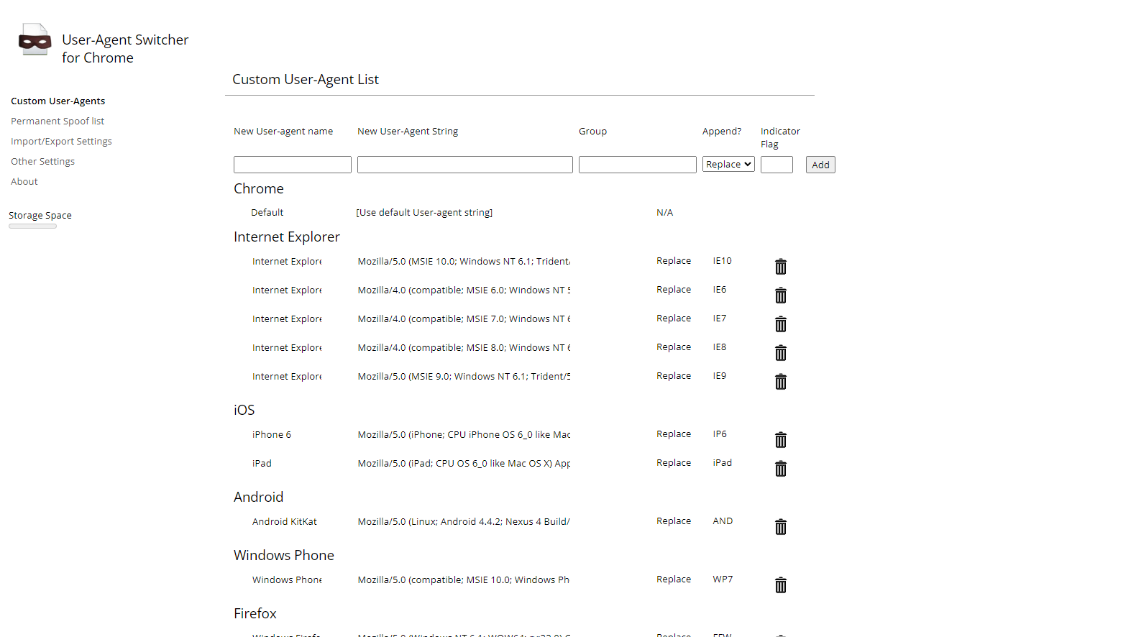Delete the IE9 user-agent entry
The image size is (1136, 637).
[x=781, y=382]
